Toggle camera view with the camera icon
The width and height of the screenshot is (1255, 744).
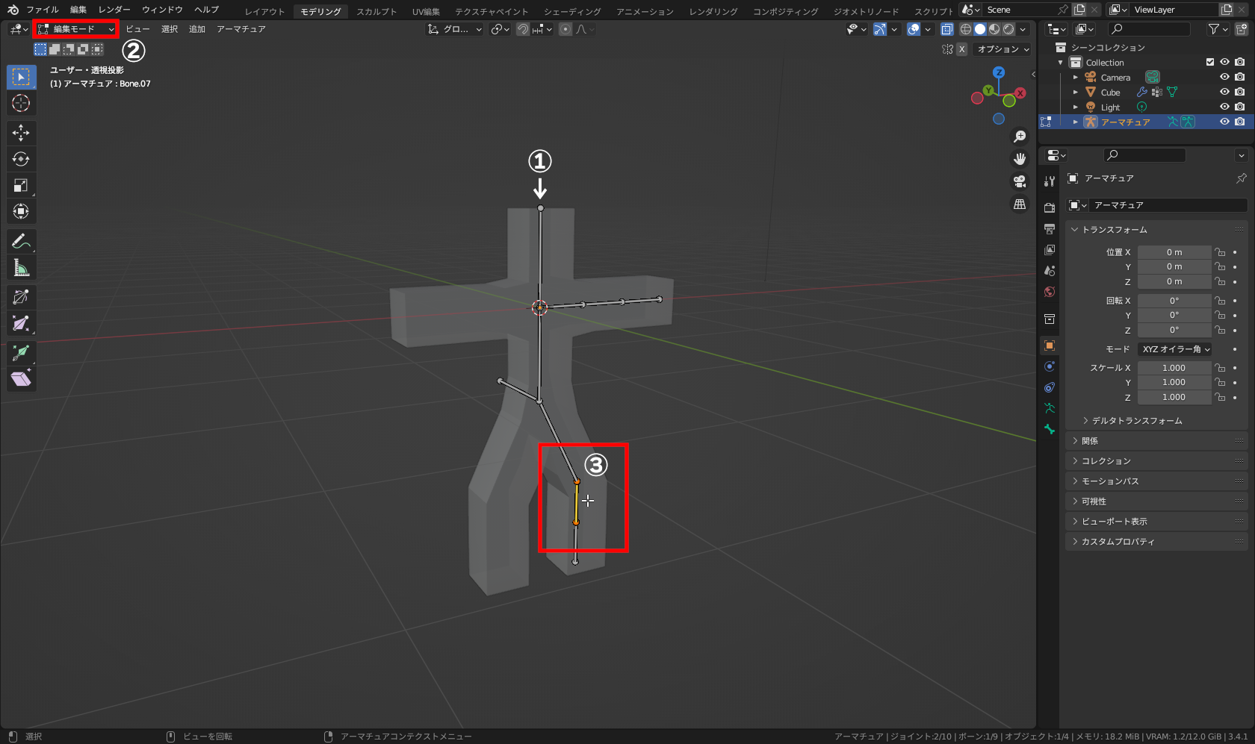[x=1020, y=181]
